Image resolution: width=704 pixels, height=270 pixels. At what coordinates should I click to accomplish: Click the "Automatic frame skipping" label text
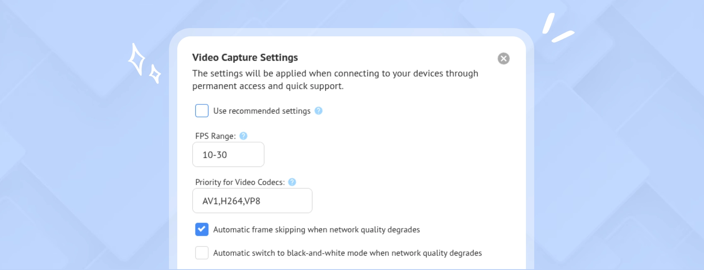tap(316, 230)
